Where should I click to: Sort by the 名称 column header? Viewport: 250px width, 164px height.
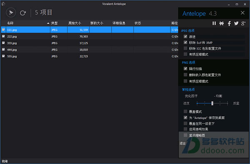tap(10, 23)
